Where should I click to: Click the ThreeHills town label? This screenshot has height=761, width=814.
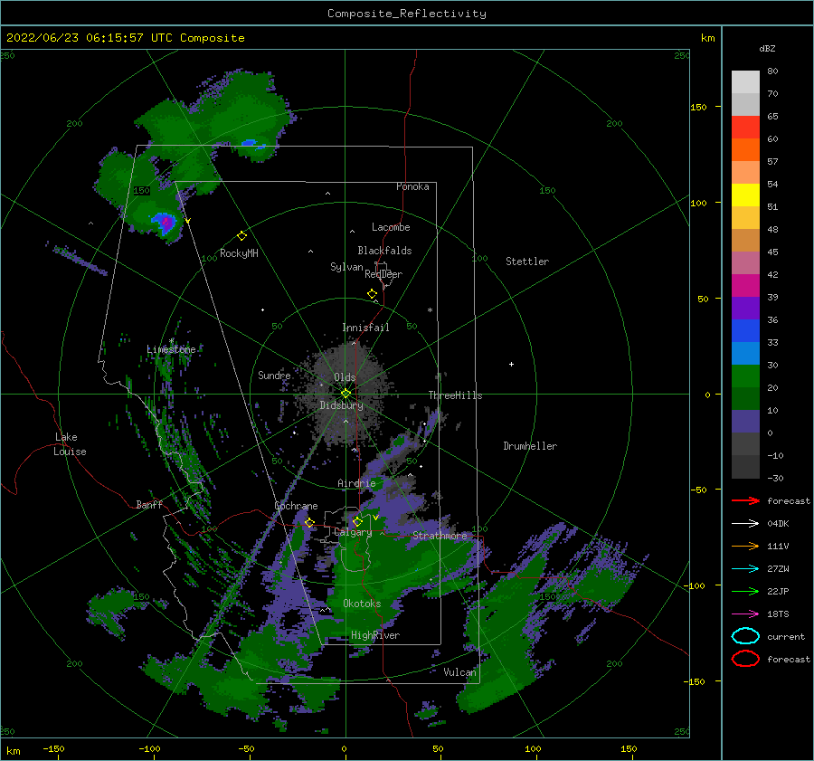point(455,395)
